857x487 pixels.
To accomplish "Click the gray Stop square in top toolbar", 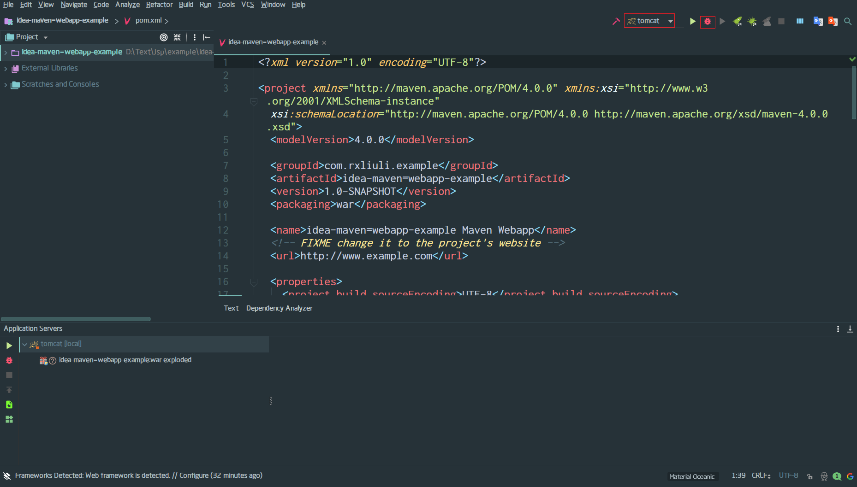I will click(781, 21).
